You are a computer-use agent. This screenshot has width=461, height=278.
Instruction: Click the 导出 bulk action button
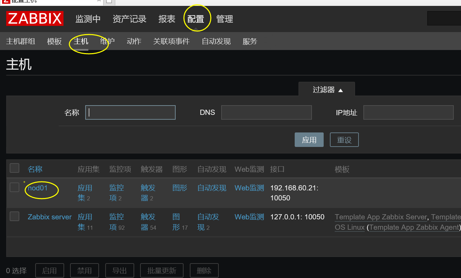[x=120, y=271]
